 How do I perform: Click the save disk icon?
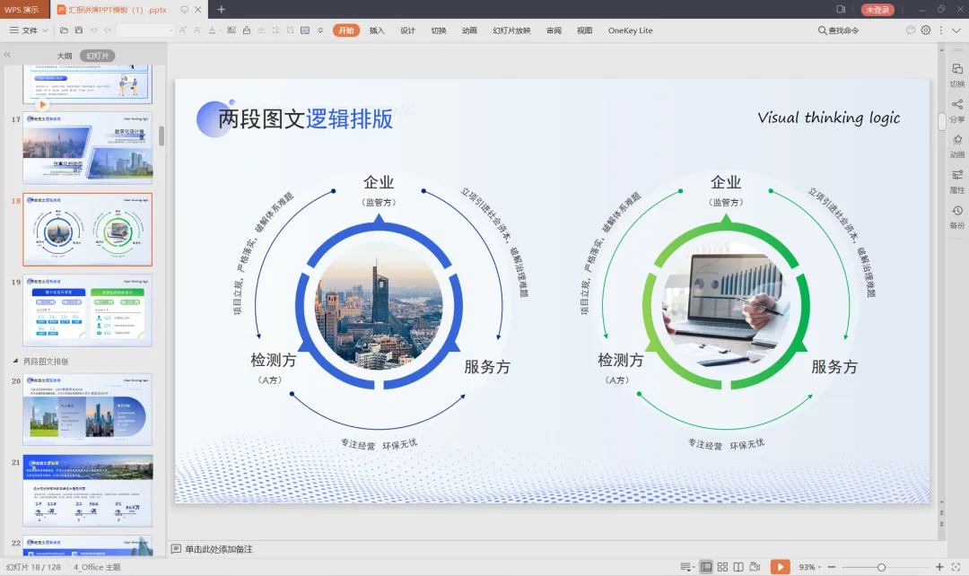pos(78,31)
